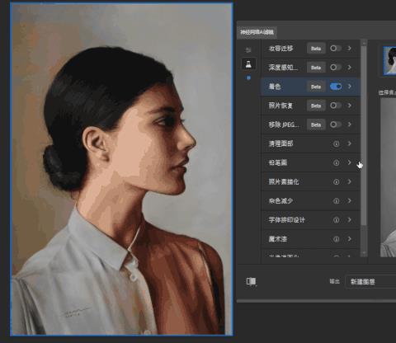The width and height of the screenshot is (396, 343).
Task: Expand the 魔术漆 row chevron
Action: click(349, 239)
